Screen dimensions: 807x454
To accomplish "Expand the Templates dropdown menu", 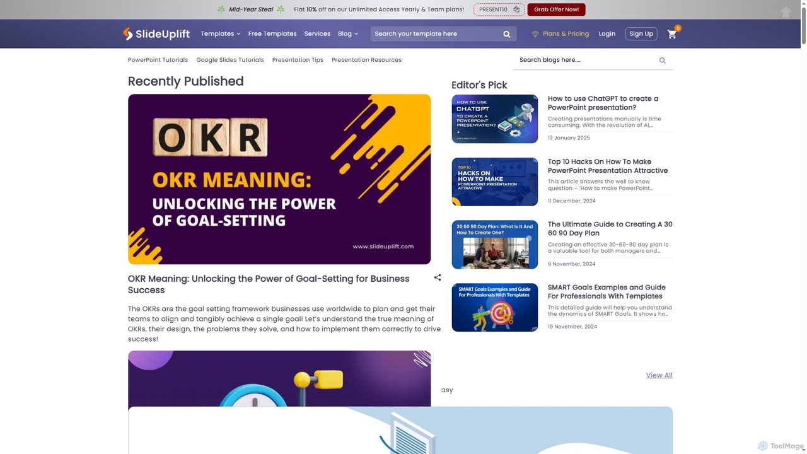I will (x=221, y=33).
